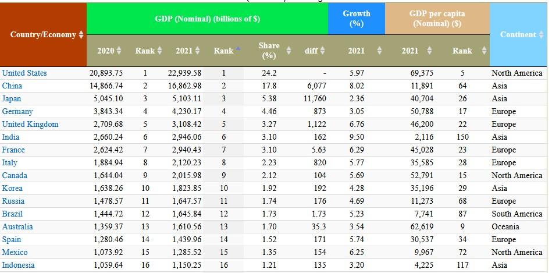Select the South America continent cell

517,214
